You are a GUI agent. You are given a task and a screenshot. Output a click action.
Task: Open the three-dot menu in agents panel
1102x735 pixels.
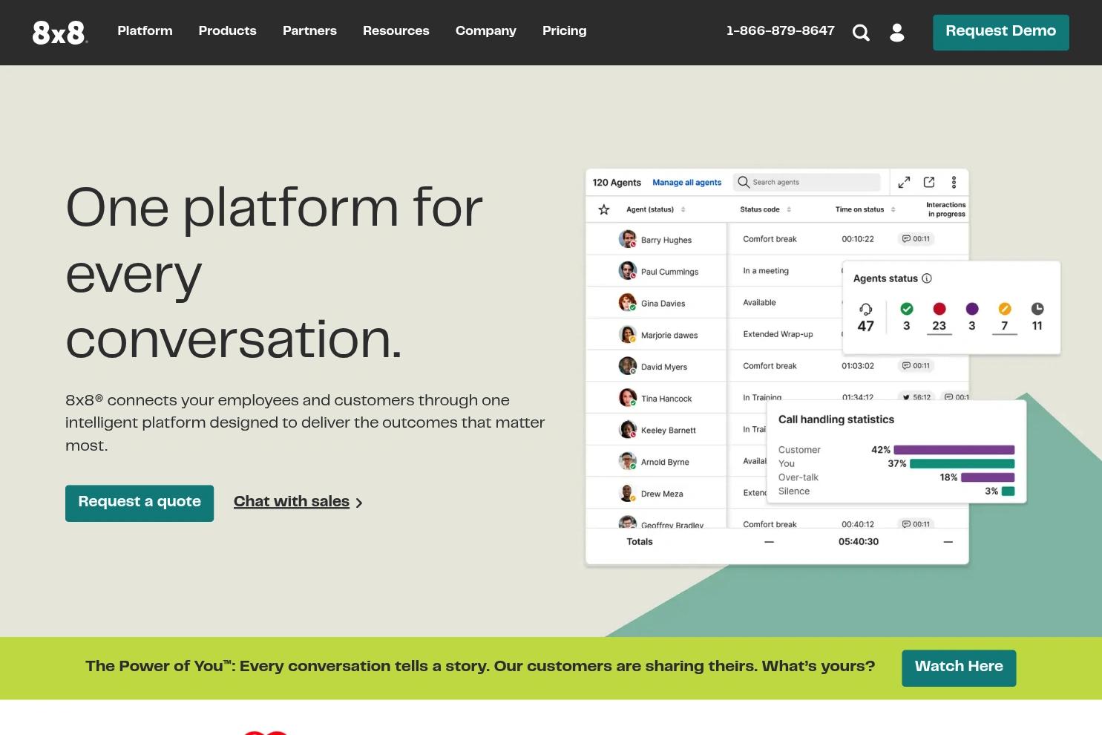click(x=954, y=182)
